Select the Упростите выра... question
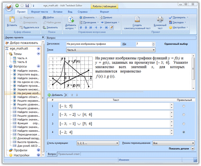201x166 pixels. (x=27, y=75)
